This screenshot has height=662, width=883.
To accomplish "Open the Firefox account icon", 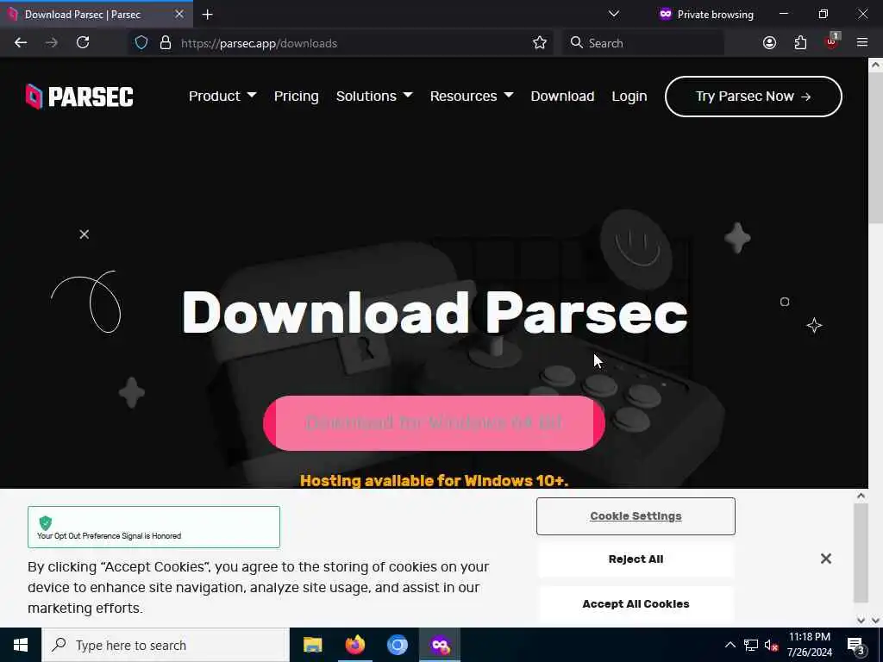I will coord(769,43).
